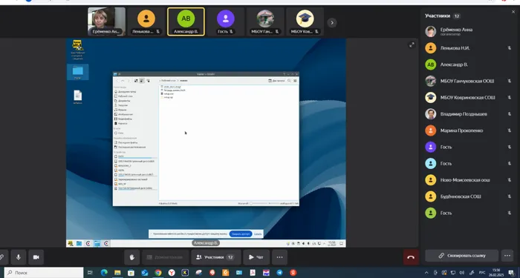Image resolution: width=520 pixels, height=278 pixels.
Task: Click Скрыть link in the sharing bar
Action: 258,234
